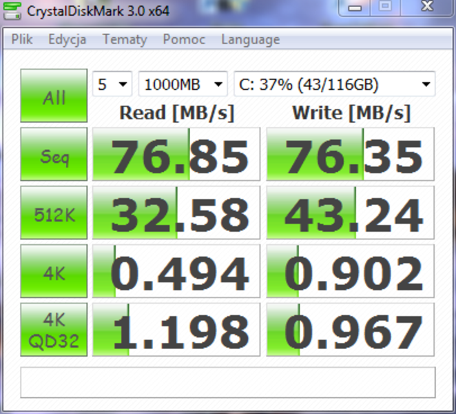This screenshot has height=414, width=456.
Task: Select the 512K read result 32.58
Action: [176, 213]
